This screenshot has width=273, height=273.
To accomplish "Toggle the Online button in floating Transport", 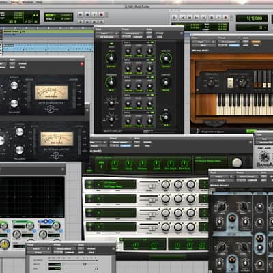I will [x=175, y=18].
